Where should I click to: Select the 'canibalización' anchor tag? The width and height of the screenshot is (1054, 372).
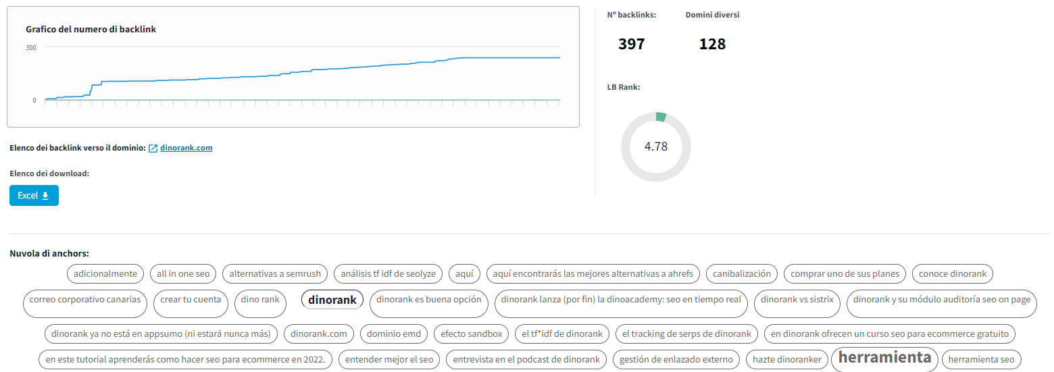coord(742,274)
